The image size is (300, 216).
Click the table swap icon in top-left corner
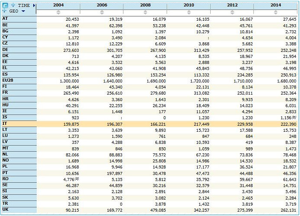(x=5, y=5)
